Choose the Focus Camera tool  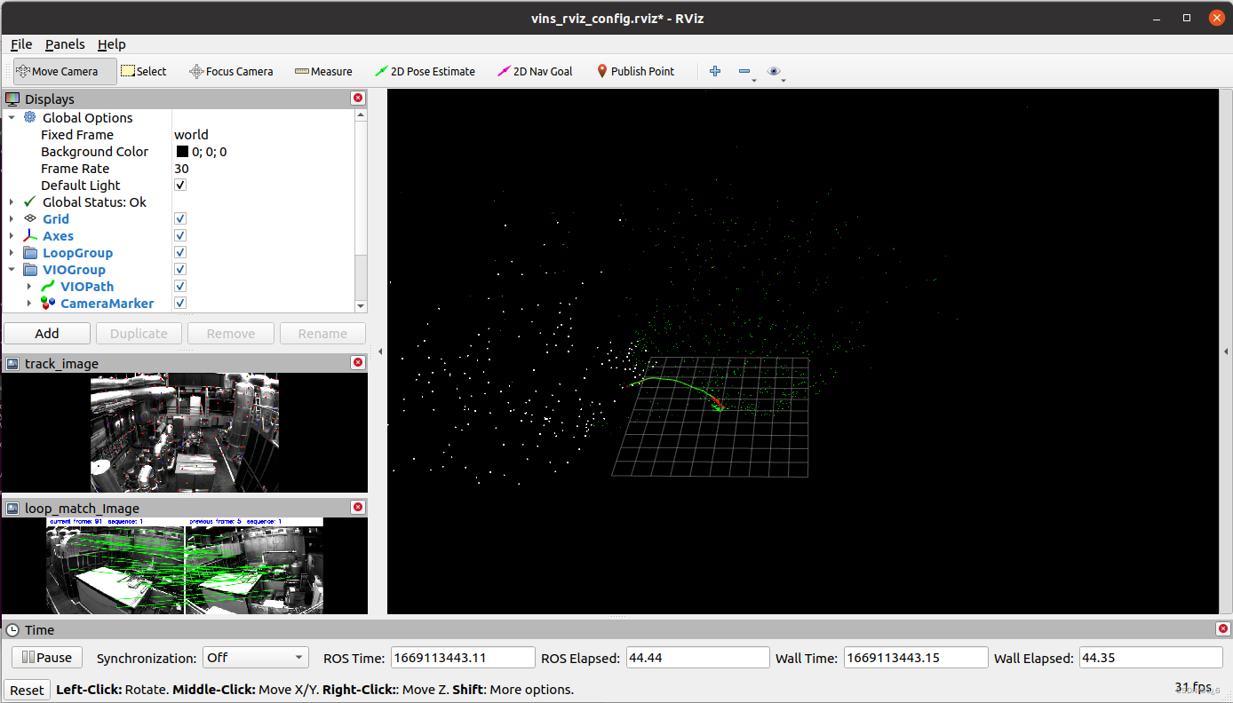pyautogui.click(x=231, y=71)
